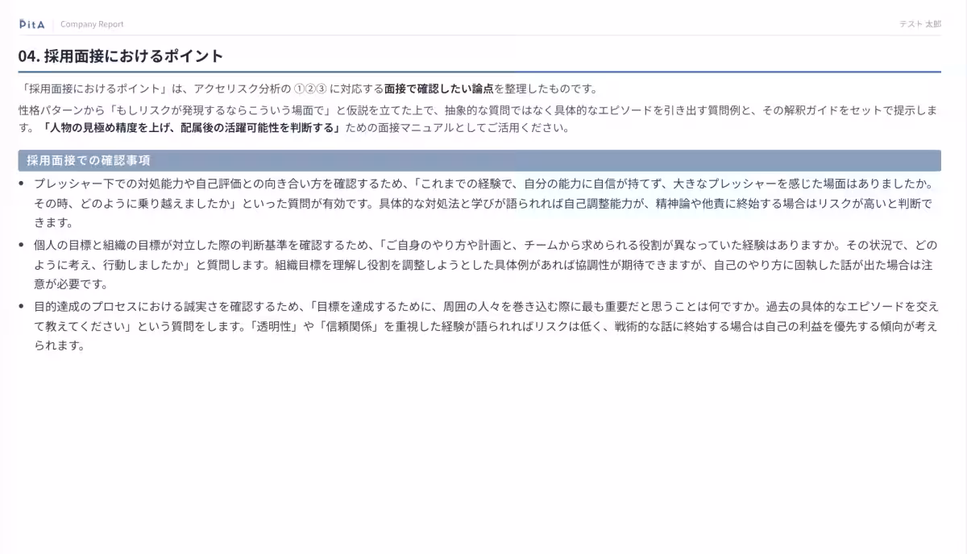Click the section bar '採用面接での確認事項'

pos(479,160)
